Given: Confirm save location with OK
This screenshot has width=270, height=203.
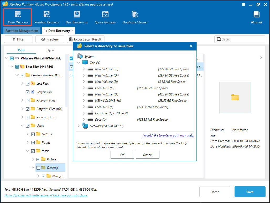Looking at the screenshot, I should tap(122, 155).
